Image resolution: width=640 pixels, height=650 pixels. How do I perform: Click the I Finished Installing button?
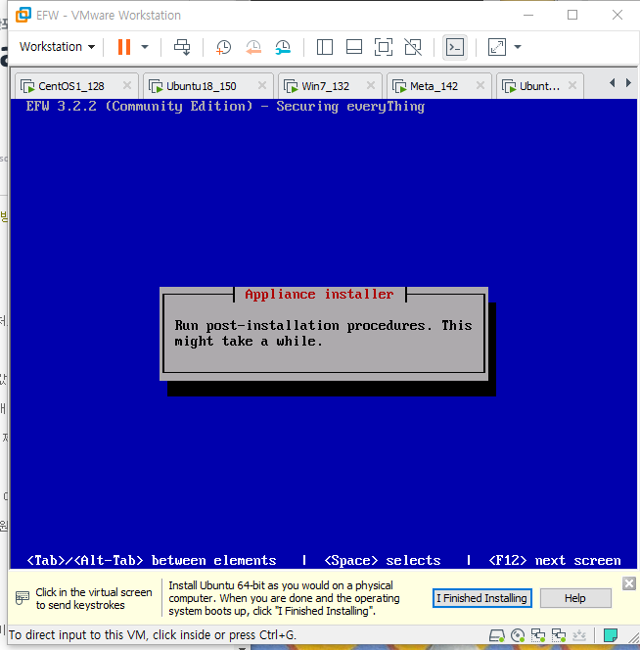482,598
